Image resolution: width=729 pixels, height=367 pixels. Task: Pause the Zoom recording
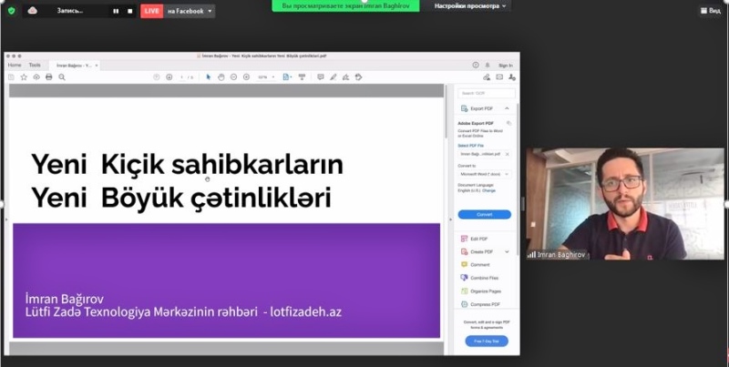[116, 11]
